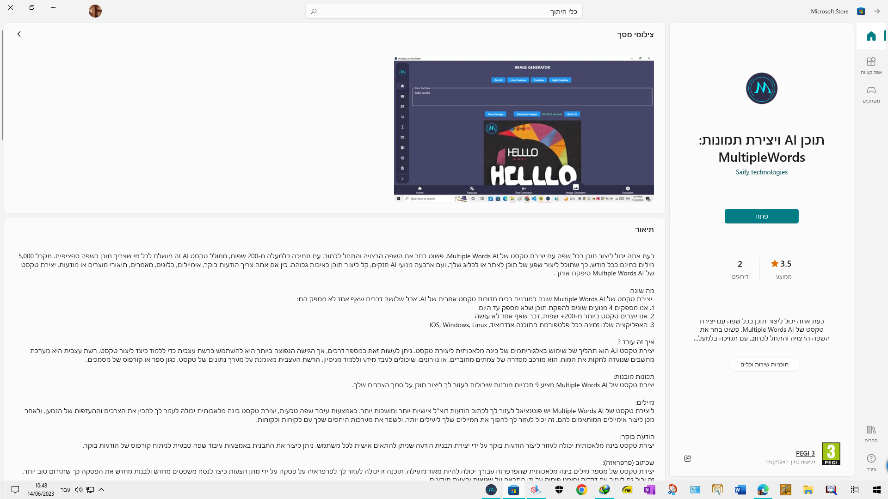
Task: Open the Help (עזרה) icon in sidebar
Action: click(871, 462)
